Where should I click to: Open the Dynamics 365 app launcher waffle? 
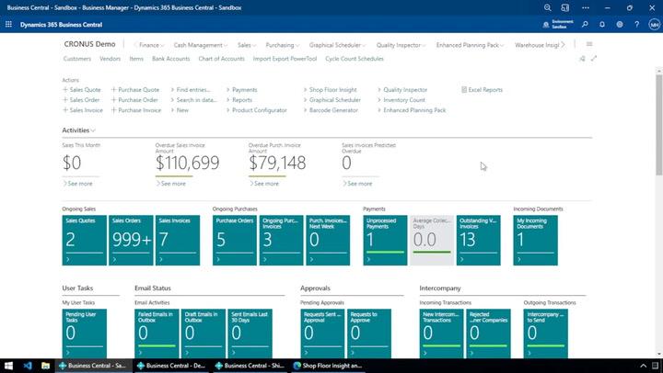click(x=10, y=25)
